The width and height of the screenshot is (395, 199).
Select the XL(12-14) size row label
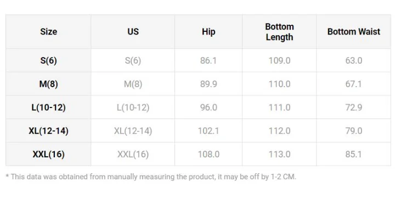pos(48,130)
